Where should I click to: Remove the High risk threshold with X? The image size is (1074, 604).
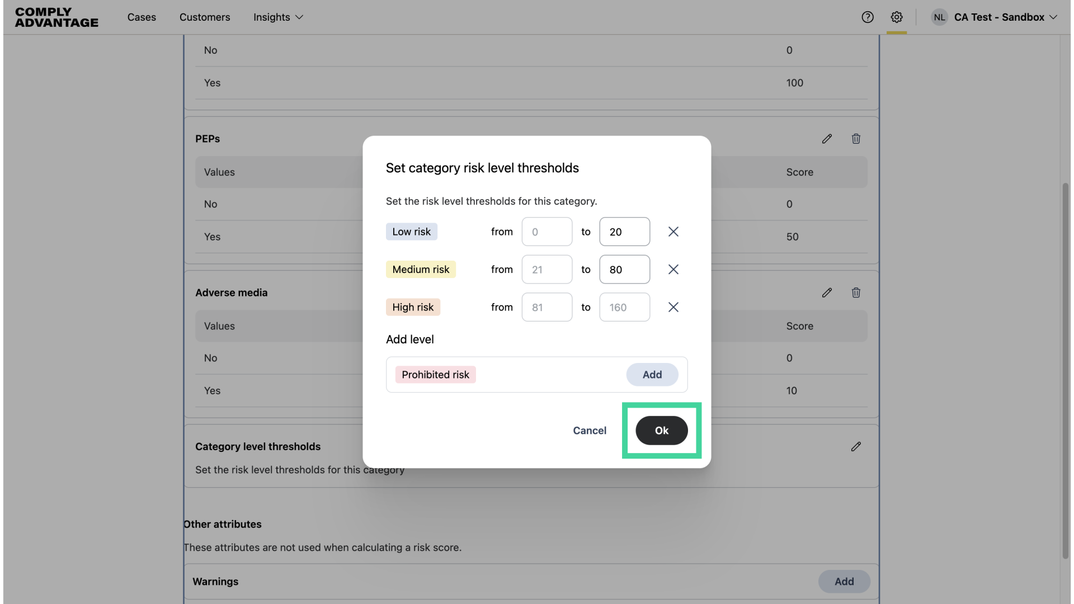(673, 307)
